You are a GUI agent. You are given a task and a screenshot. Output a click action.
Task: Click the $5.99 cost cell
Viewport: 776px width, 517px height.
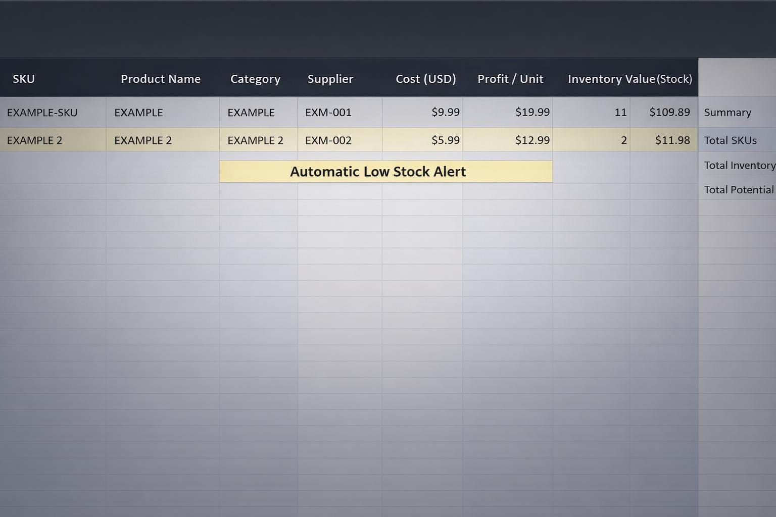(422, 140)
